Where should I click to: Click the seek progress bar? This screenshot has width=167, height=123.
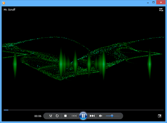tap(83, 110)
